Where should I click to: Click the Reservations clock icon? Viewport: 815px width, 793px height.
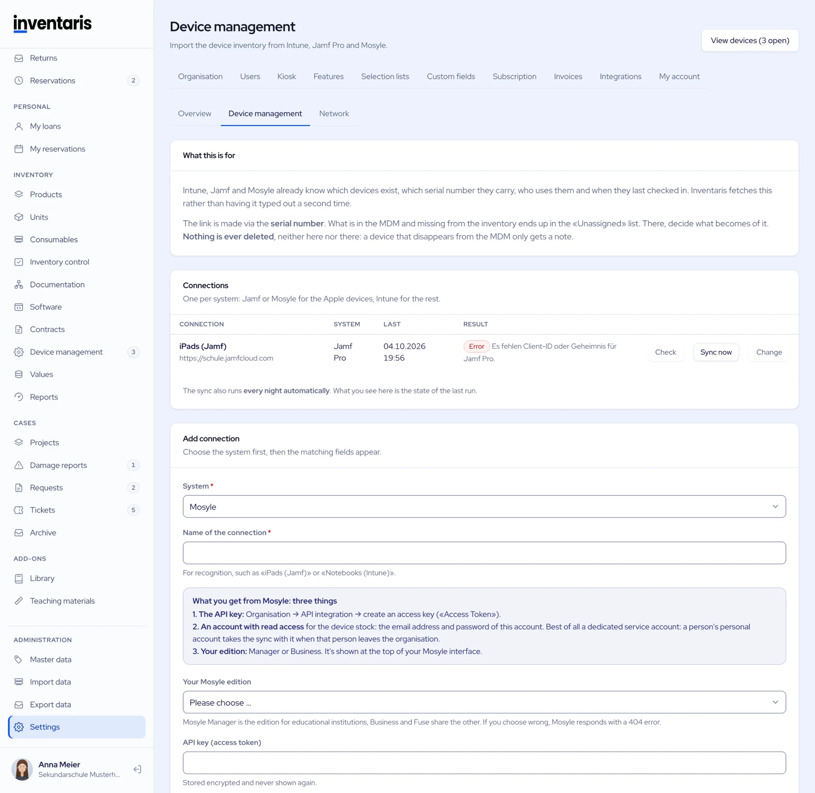[19, 81]
